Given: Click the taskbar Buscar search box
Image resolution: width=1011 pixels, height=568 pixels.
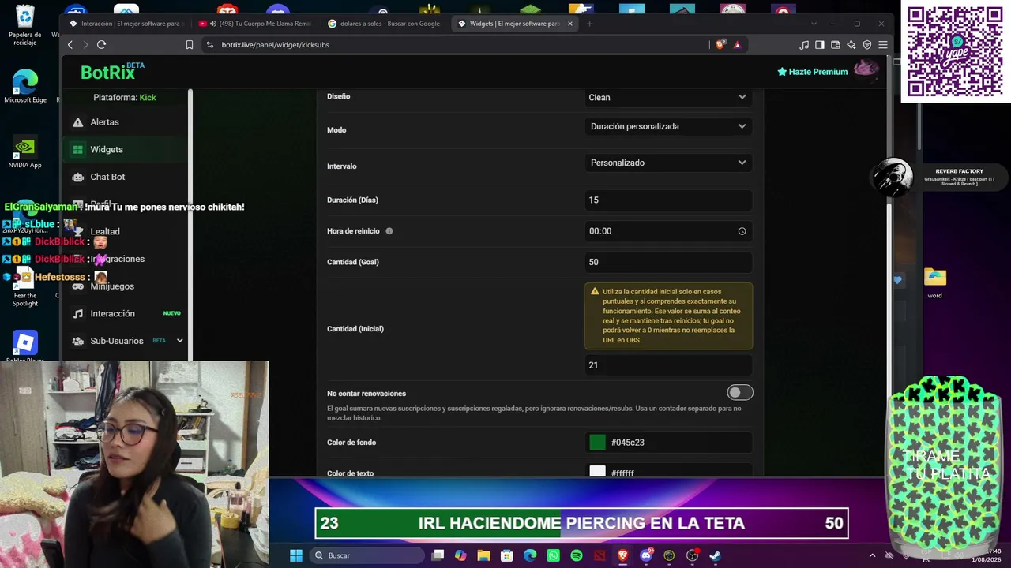Looking at the screenshot, I should [x=368, y=555].
